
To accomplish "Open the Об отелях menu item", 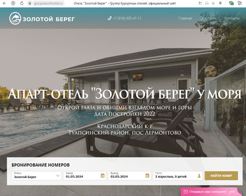I will click(x=208, y=18).
